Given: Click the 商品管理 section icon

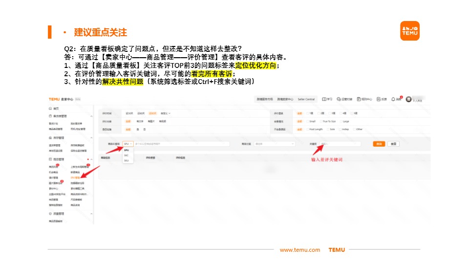Looking at the screenshot, I should point(50,159).
